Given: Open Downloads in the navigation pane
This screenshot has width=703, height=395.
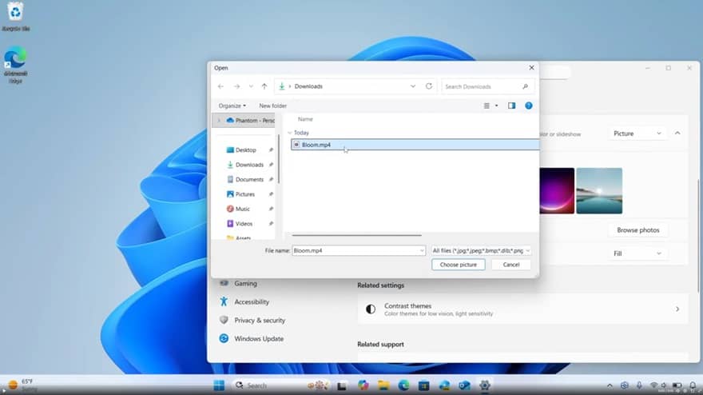Looking at the screenshot, I should (x=249, y=165).
